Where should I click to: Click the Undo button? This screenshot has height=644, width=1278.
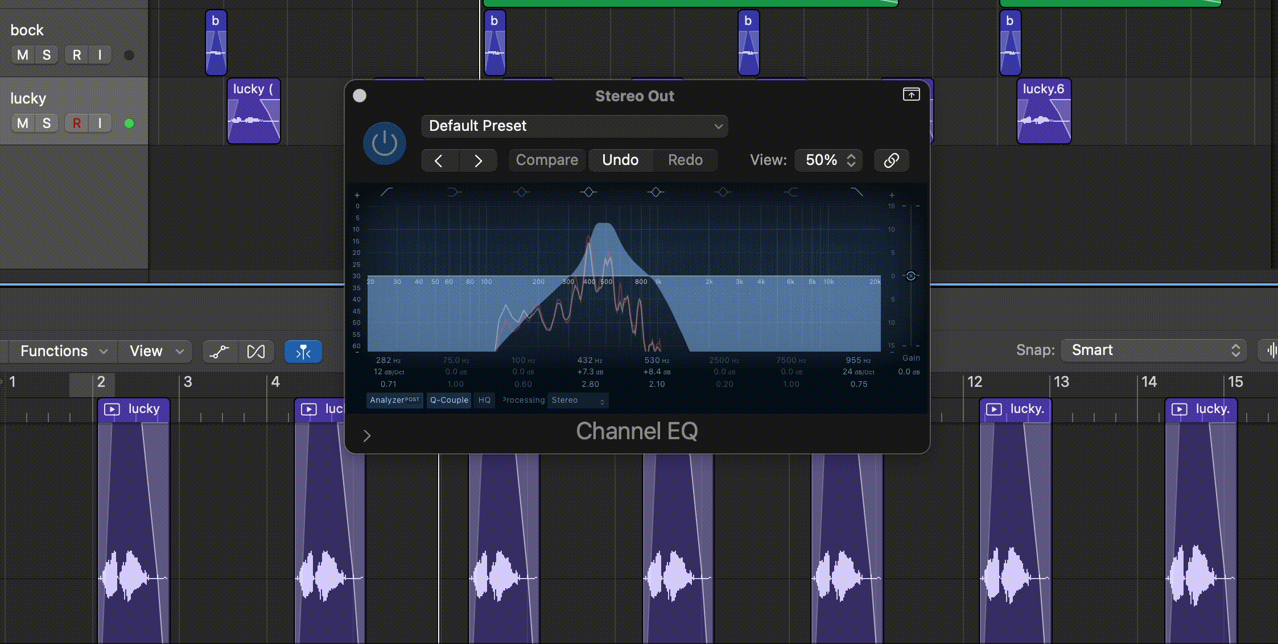(x=620, y=160)
